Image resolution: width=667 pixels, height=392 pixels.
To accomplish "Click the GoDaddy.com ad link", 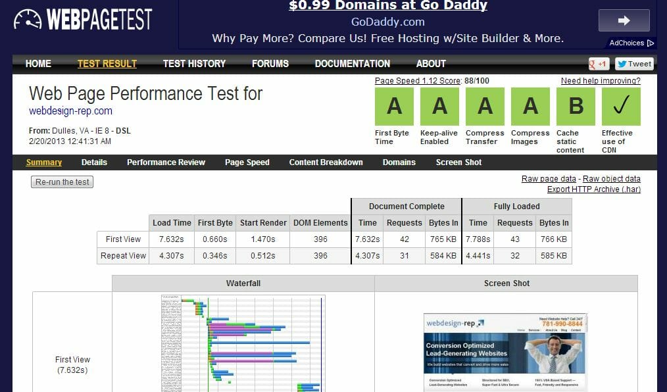I will tap(388, 22).
